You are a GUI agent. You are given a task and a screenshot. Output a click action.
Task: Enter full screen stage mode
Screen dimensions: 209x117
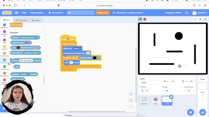(205, 19)
